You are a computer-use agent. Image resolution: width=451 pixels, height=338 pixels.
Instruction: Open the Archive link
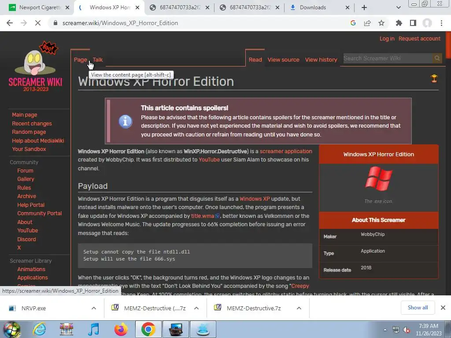click(26, 196)
